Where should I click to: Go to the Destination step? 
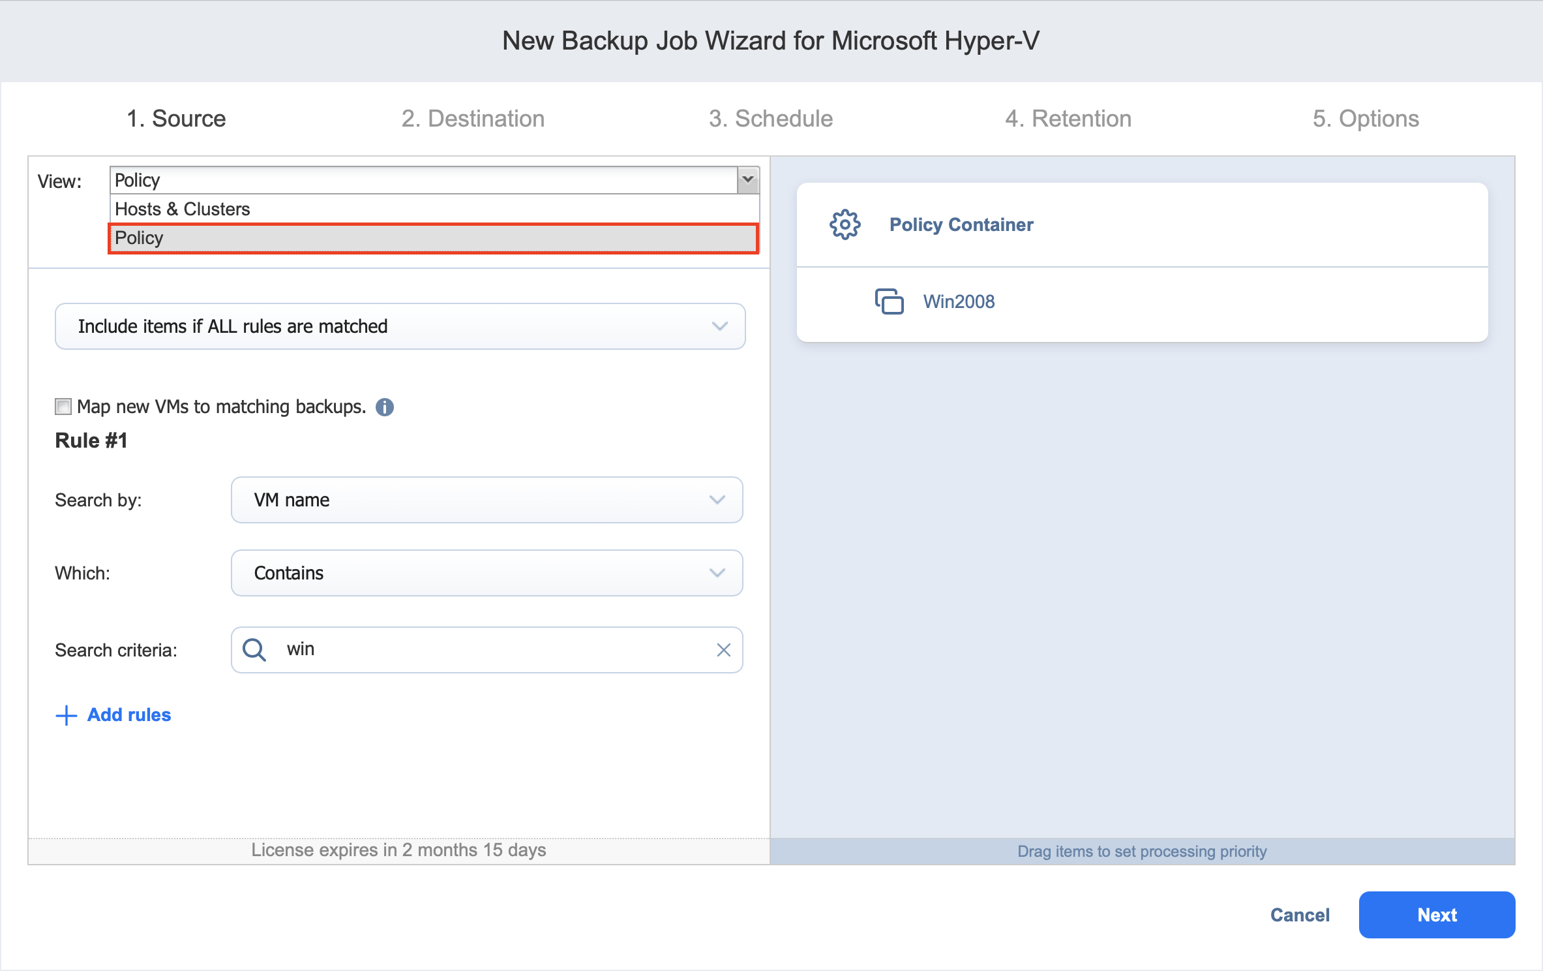point(473,119)
